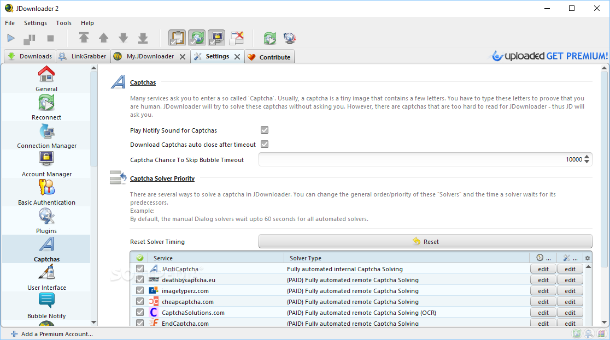Viewport: 610px width, 340px height.
Task: Toggle Download Captchas auto close after timeout
Action: [x=265, y=144]
